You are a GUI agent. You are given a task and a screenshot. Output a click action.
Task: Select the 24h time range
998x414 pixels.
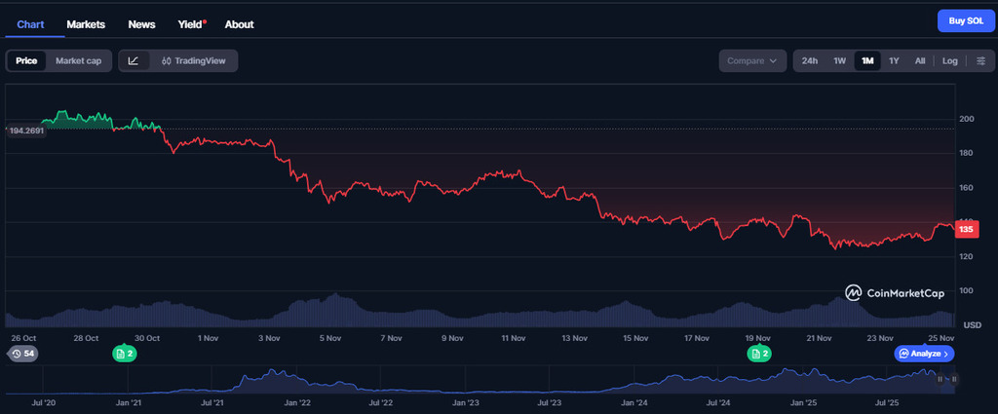coord(809,60)
